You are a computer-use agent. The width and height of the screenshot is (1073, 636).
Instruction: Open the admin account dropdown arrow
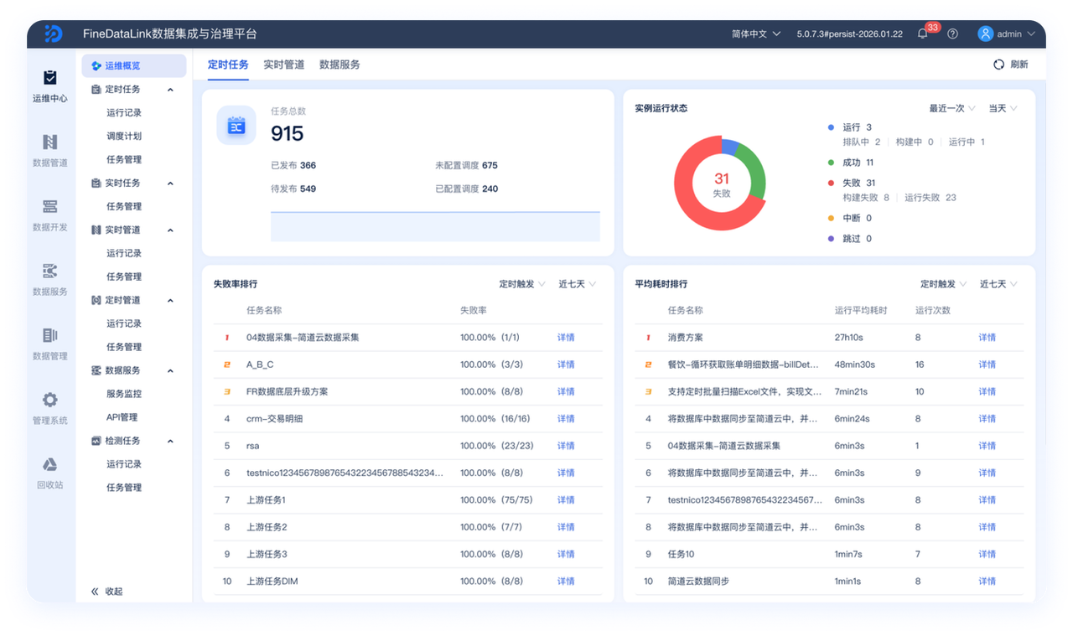[x=1031, y=34]
